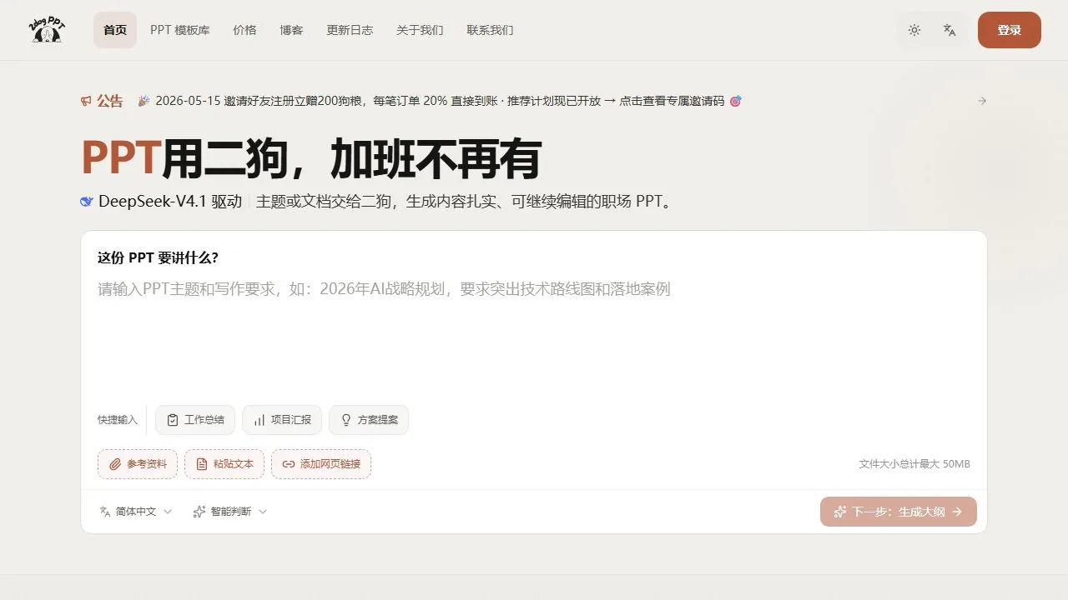Click the DeepSeek-V4.1 驱动 text
Screen dimensions: 1068x600
(170, 202)
